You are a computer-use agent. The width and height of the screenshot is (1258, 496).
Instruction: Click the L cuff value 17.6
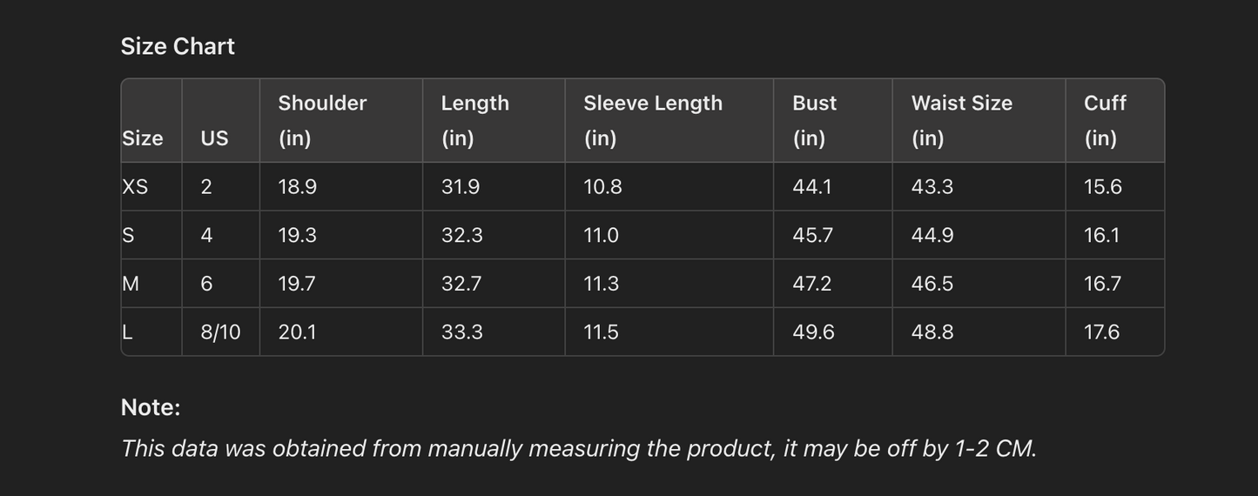[1101, 332]
